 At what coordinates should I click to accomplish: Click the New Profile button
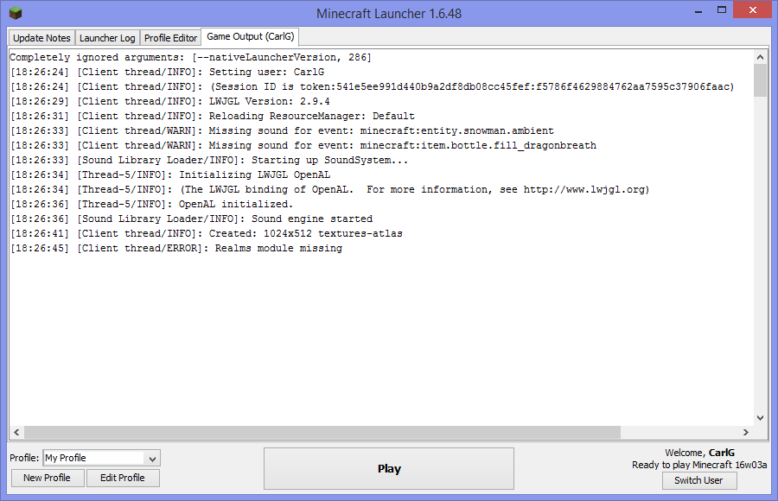[x=48, y=478]
